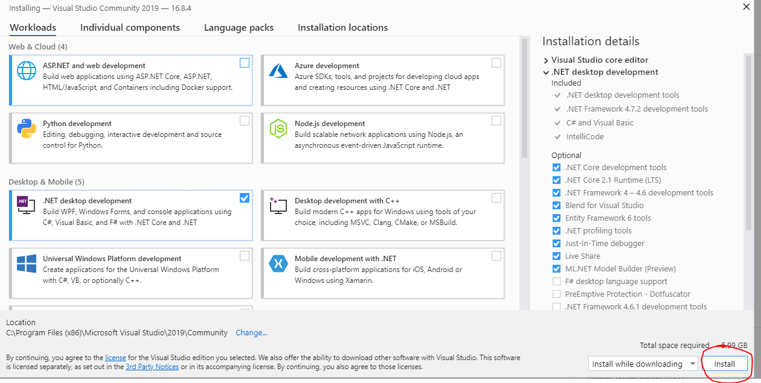Uncheck Blend for Visual Studio option
Image resolution: width=761 pixels, height=383 pixels.
pyautogui.click(x=556, y=206)
